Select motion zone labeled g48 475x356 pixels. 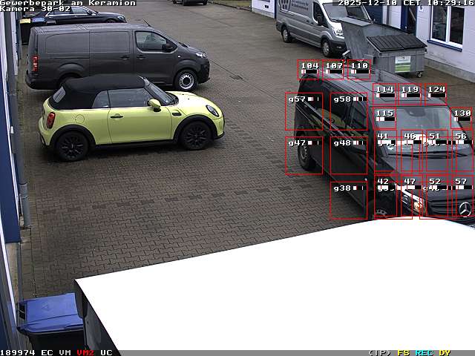point(348,155)
